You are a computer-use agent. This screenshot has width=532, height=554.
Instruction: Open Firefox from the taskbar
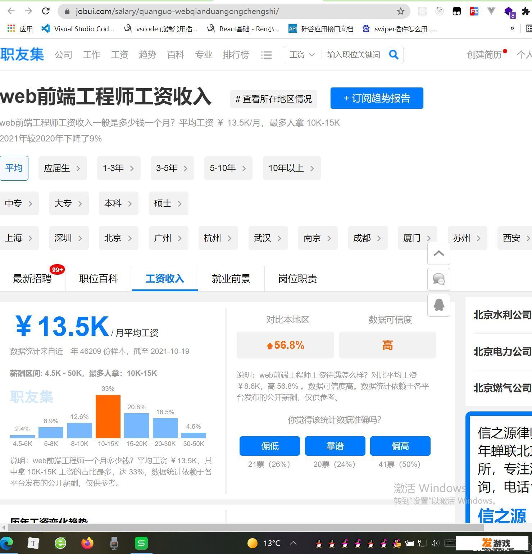(87, 543)
